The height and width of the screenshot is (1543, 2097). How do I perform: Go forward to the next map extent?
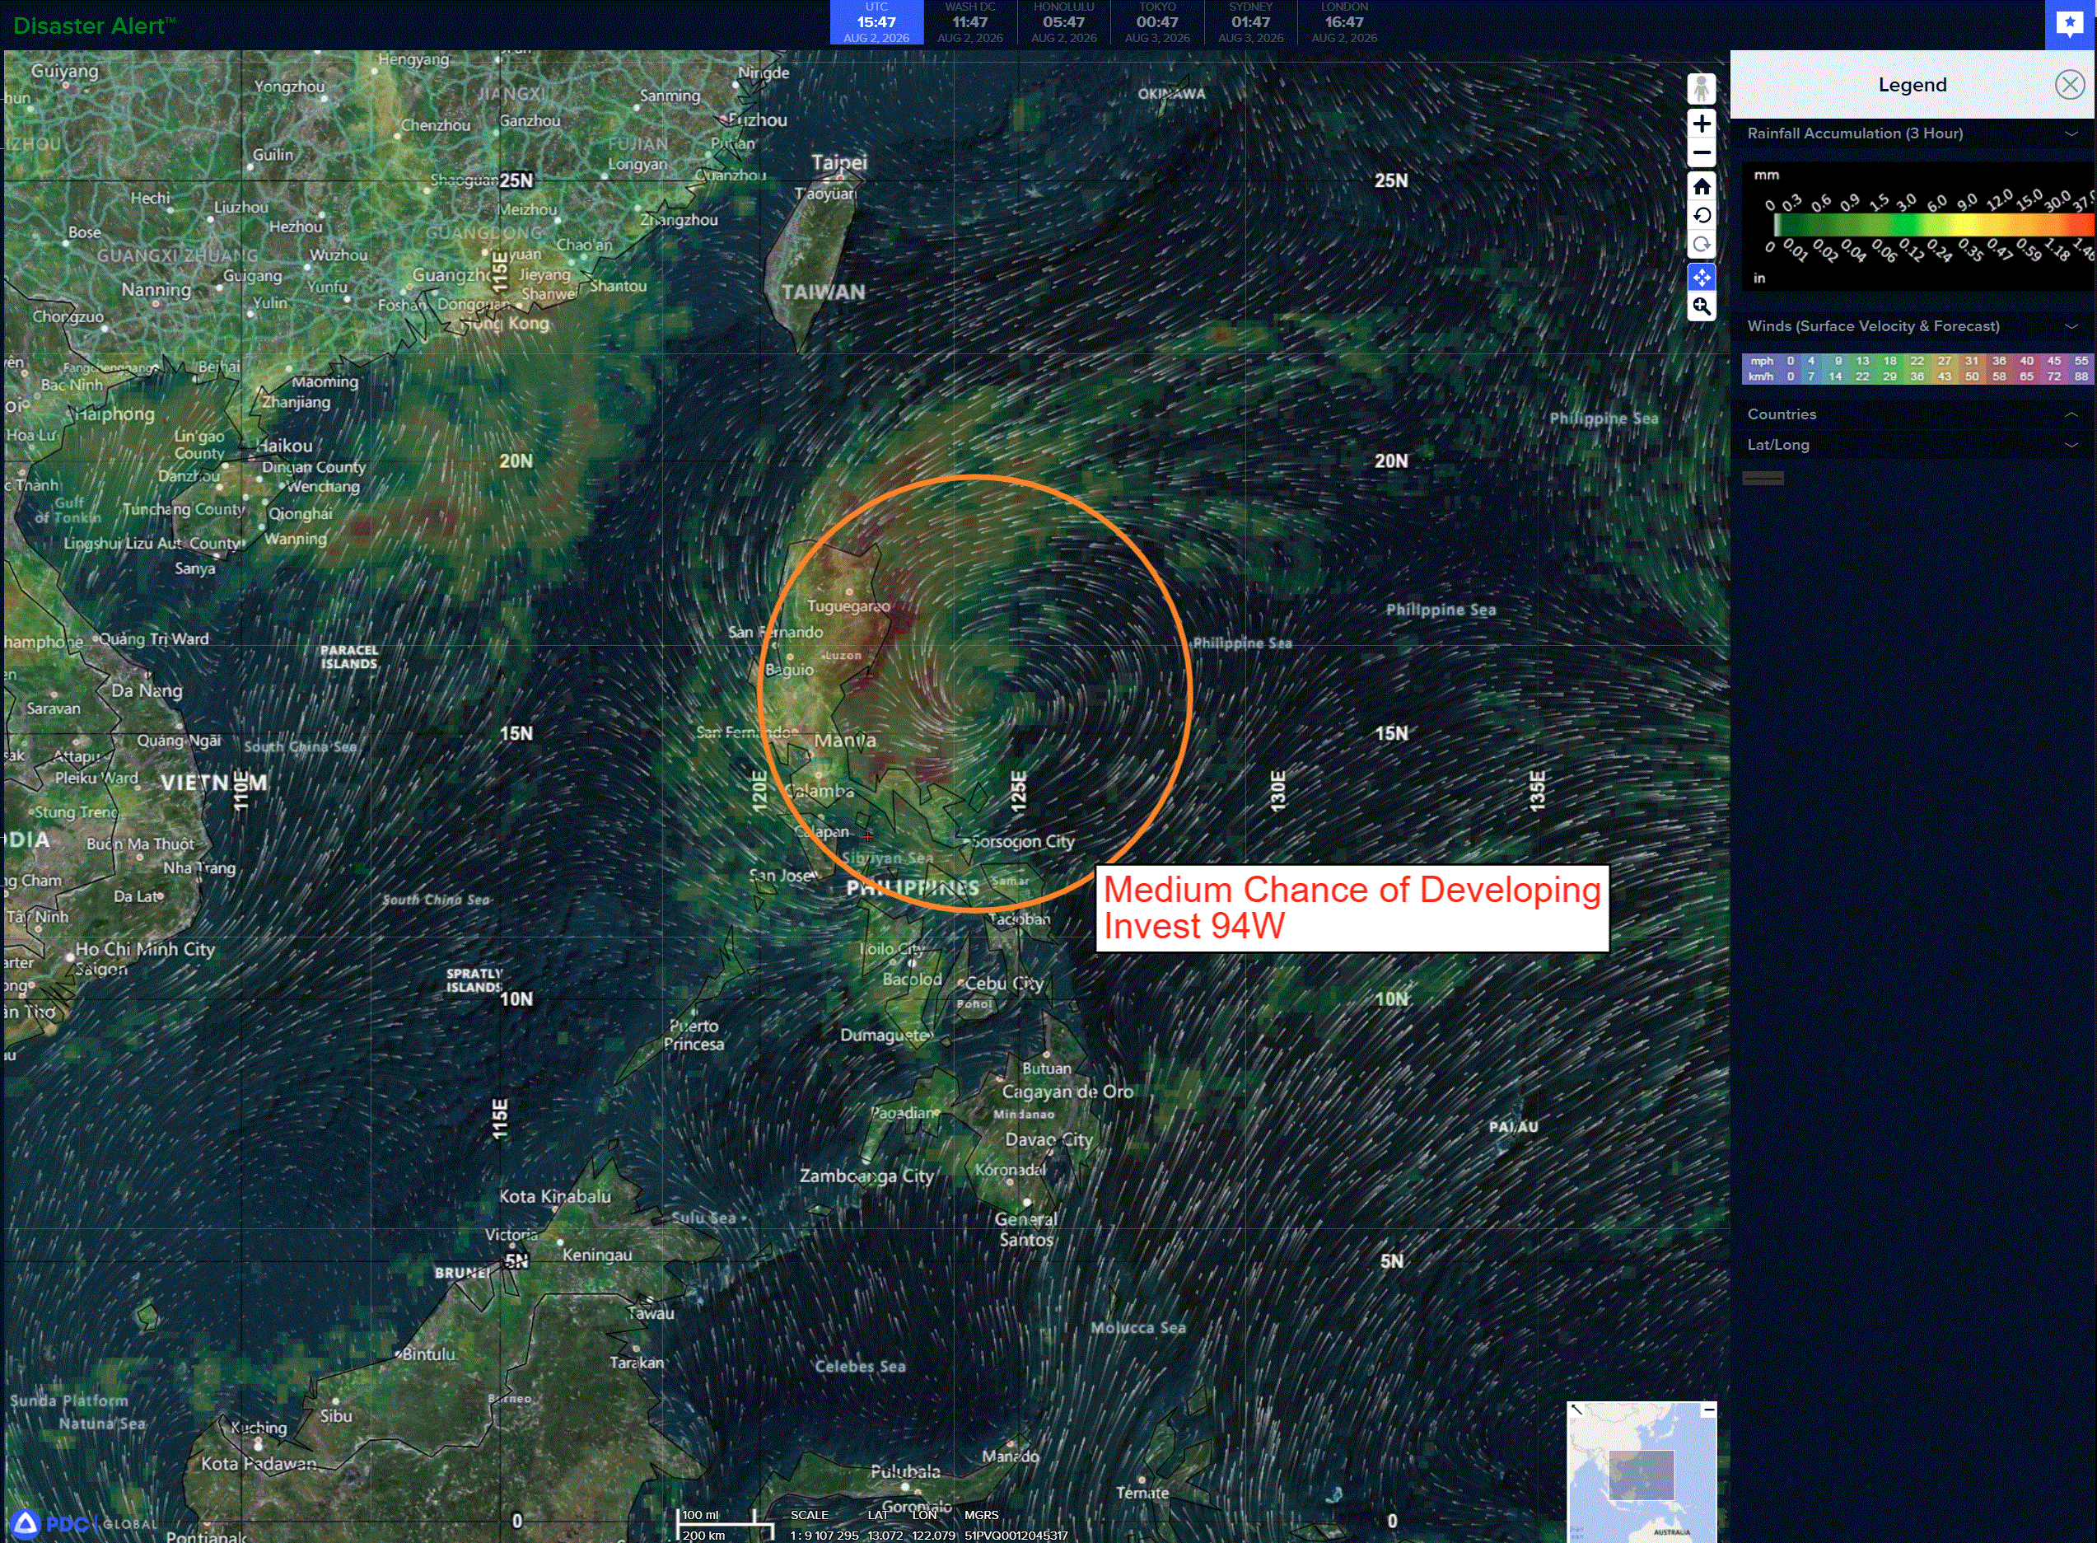pyautogui.click(x=1701, y=245)
